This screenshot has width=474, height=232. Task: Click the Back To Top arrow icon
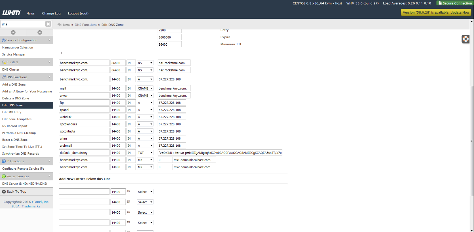[4, 192]
